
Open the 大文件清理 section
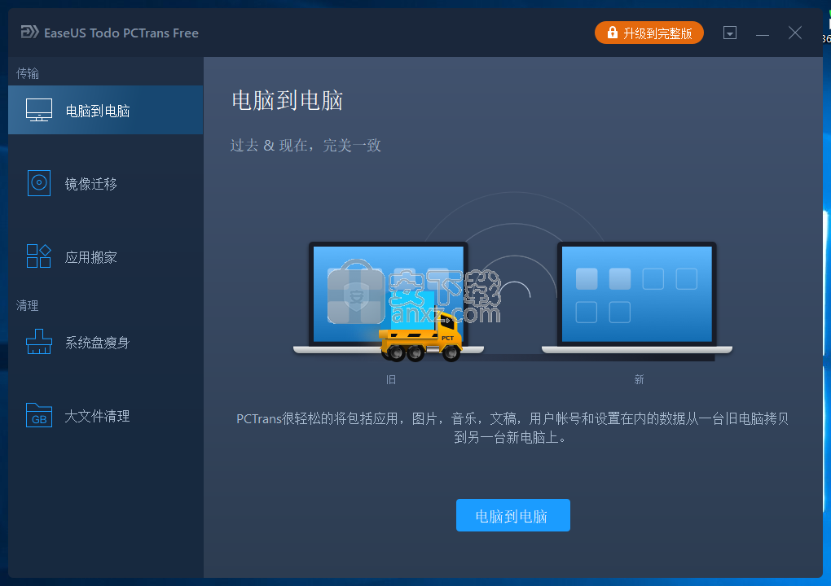[105, 416]
